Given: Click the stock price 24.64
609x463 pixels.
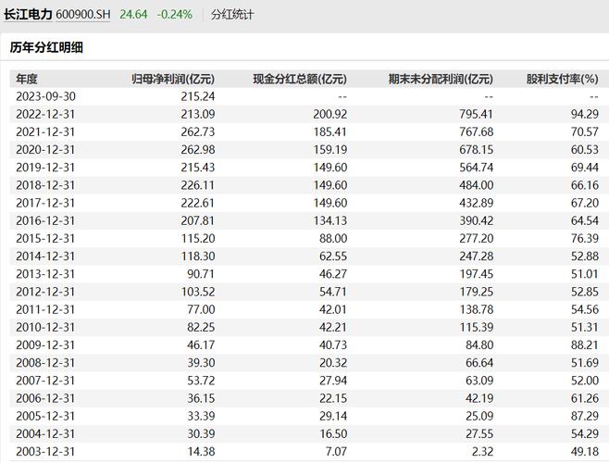Looking at the screenshot, I should coord(133,15).
